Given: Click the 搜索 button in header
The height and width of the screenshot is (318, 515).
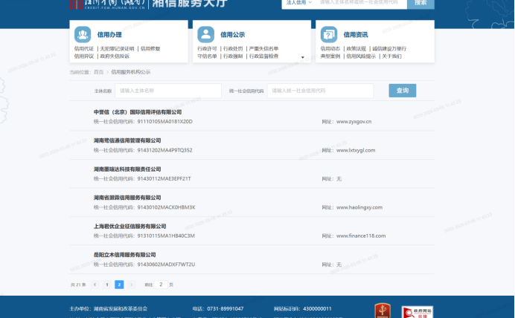Looking at the screenshot, I should click(x=420, y=3).
